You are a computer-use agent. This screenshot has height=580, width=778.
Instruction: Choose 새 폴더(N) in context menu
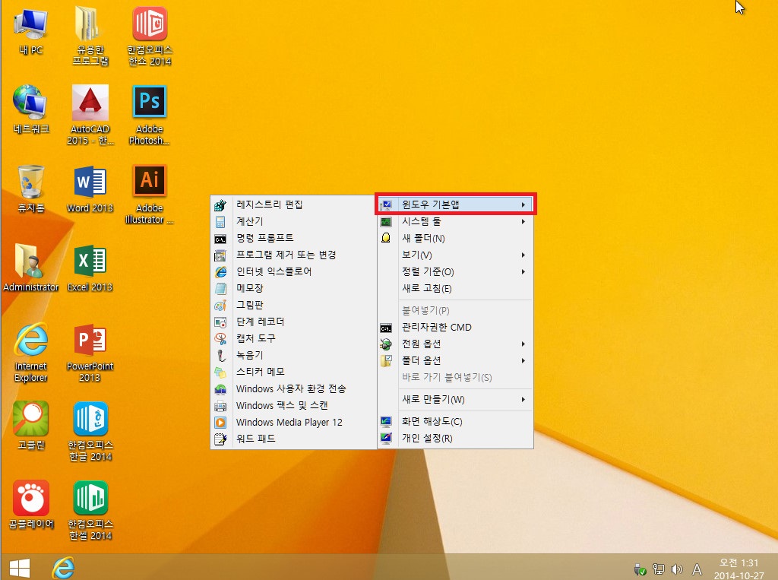(456, 239)
